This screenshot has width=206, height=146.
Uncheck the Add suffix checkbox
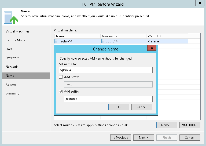61,92
